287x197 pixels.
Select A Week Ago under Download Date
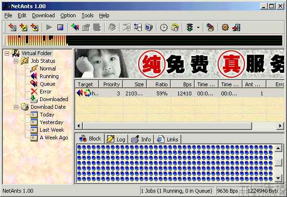[x=54, y=138]
